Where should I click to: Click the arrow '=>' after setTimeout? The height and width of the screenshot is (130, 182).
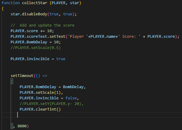pyautogui.click(x=45, y=76)
